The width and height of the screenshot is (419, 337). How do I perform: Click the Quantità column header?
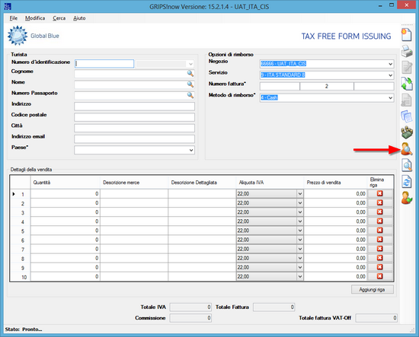[x=66, y=183]
